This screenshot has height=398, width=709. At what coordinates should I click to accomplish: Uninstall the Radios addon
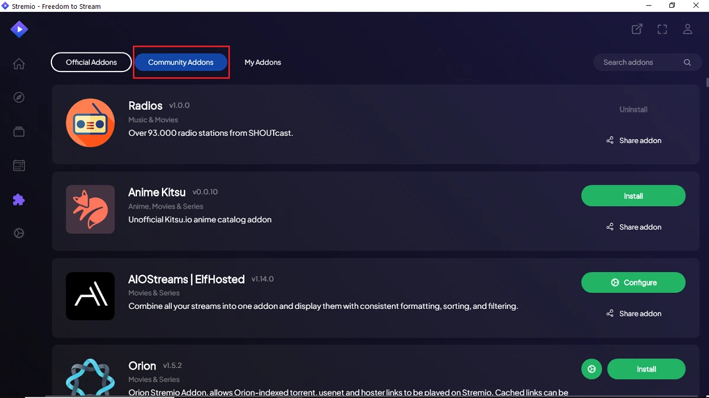tap(633, 109)
